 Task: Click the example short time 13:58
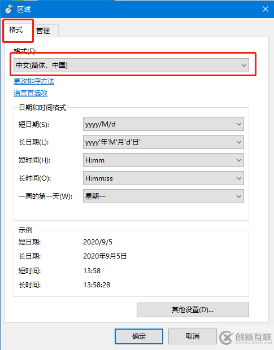[92, 271]
